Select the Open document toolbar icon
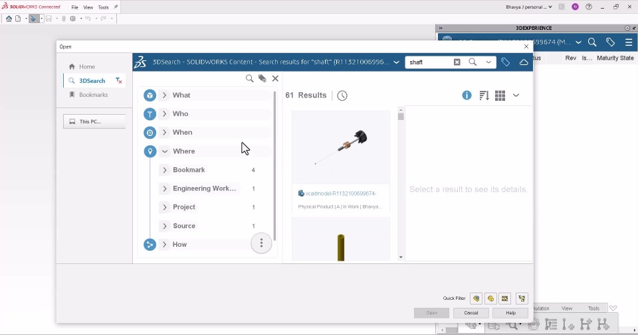 click(33, 19)
